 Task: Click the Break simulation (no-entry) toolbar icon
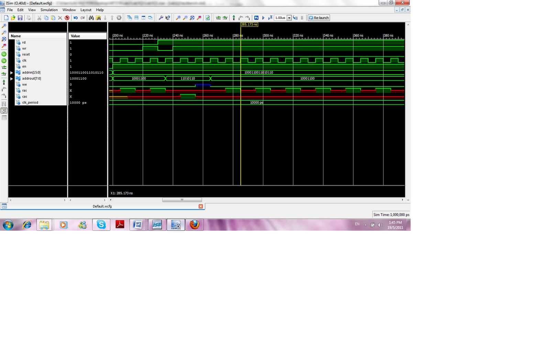[x=67, y=18]
